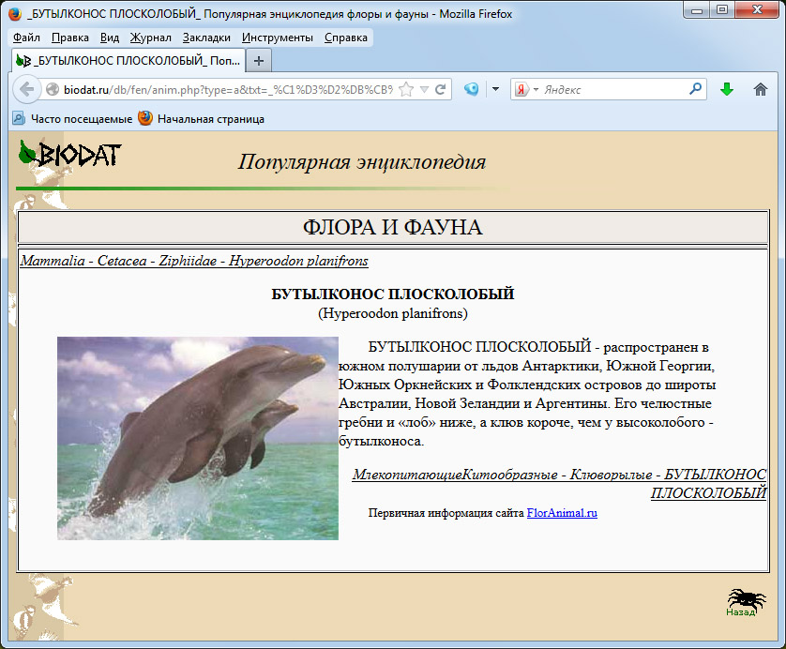Open new tab with plus button
The image size is (786, 649).
click(259, 60)
